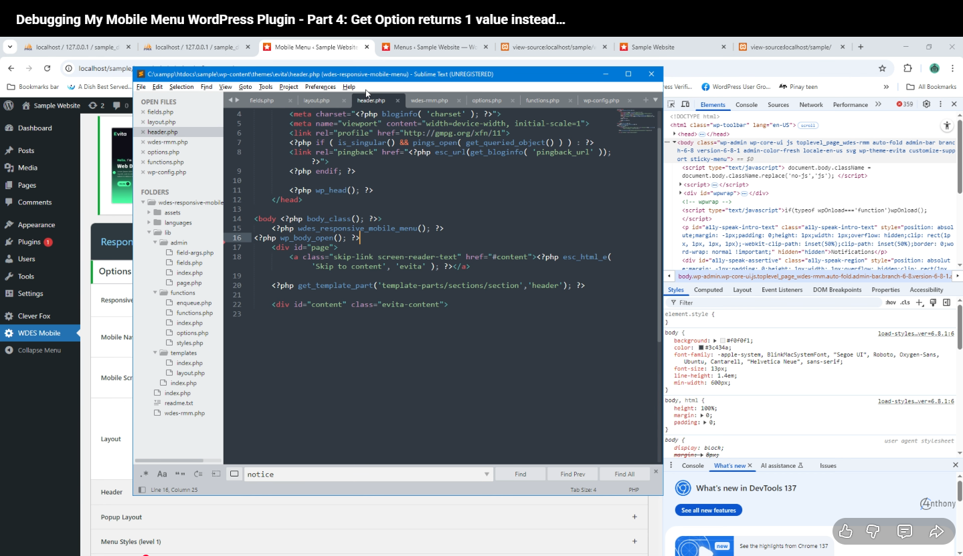Open the find history dropdown arrow
The height and width of the screenshot is (556, 963).
point(487,474)
